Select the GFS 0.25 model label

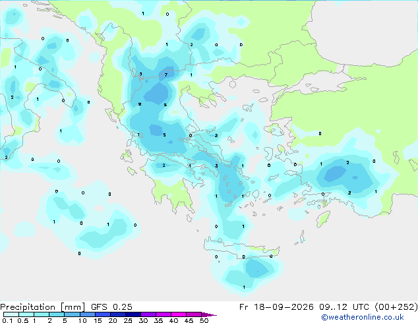coord(111,307)
